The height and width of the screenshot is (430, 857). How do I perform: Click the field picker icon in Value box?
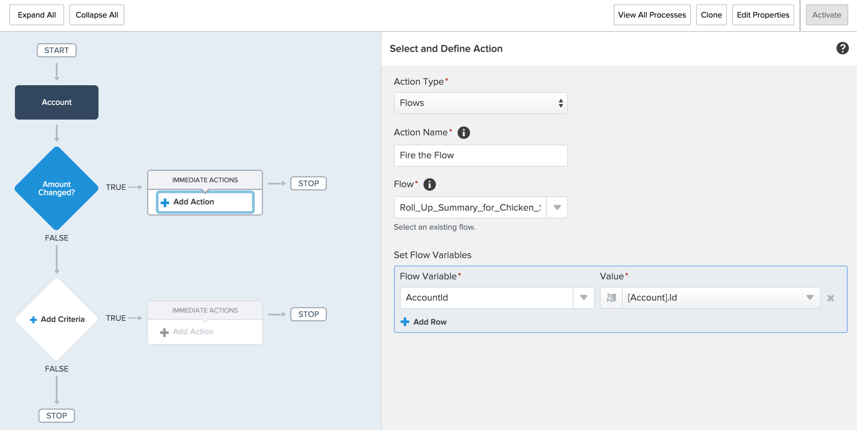tap(611, 298)
